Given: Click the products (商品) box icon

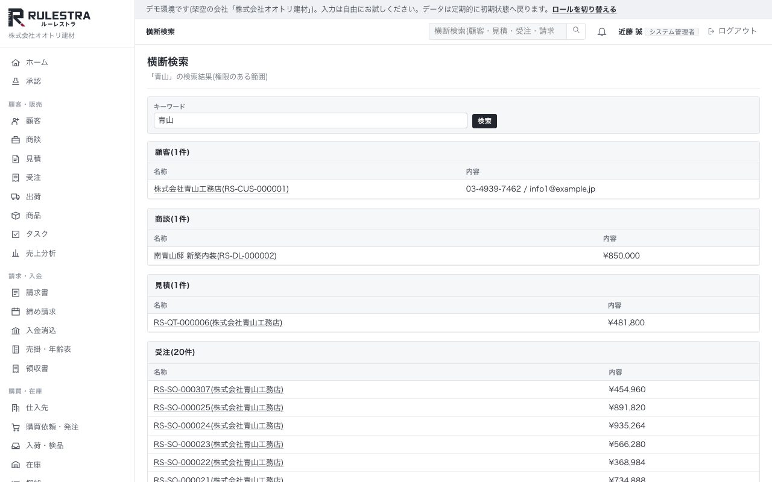Looking at the screenshot, I should click(x=16, y=216).
